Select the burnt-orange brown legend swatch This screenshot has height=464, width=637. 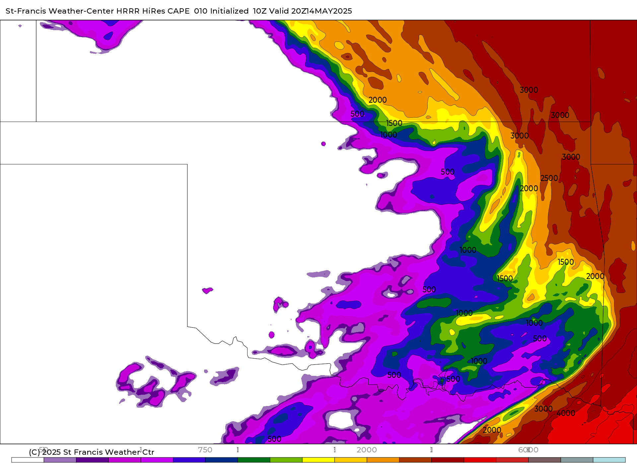(415, 460)
